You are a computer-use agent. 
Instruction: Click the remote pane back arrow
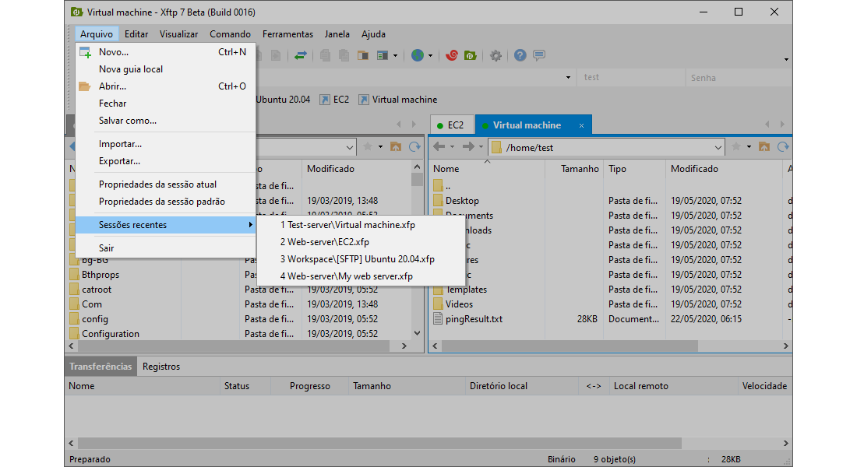coord(439,146)
